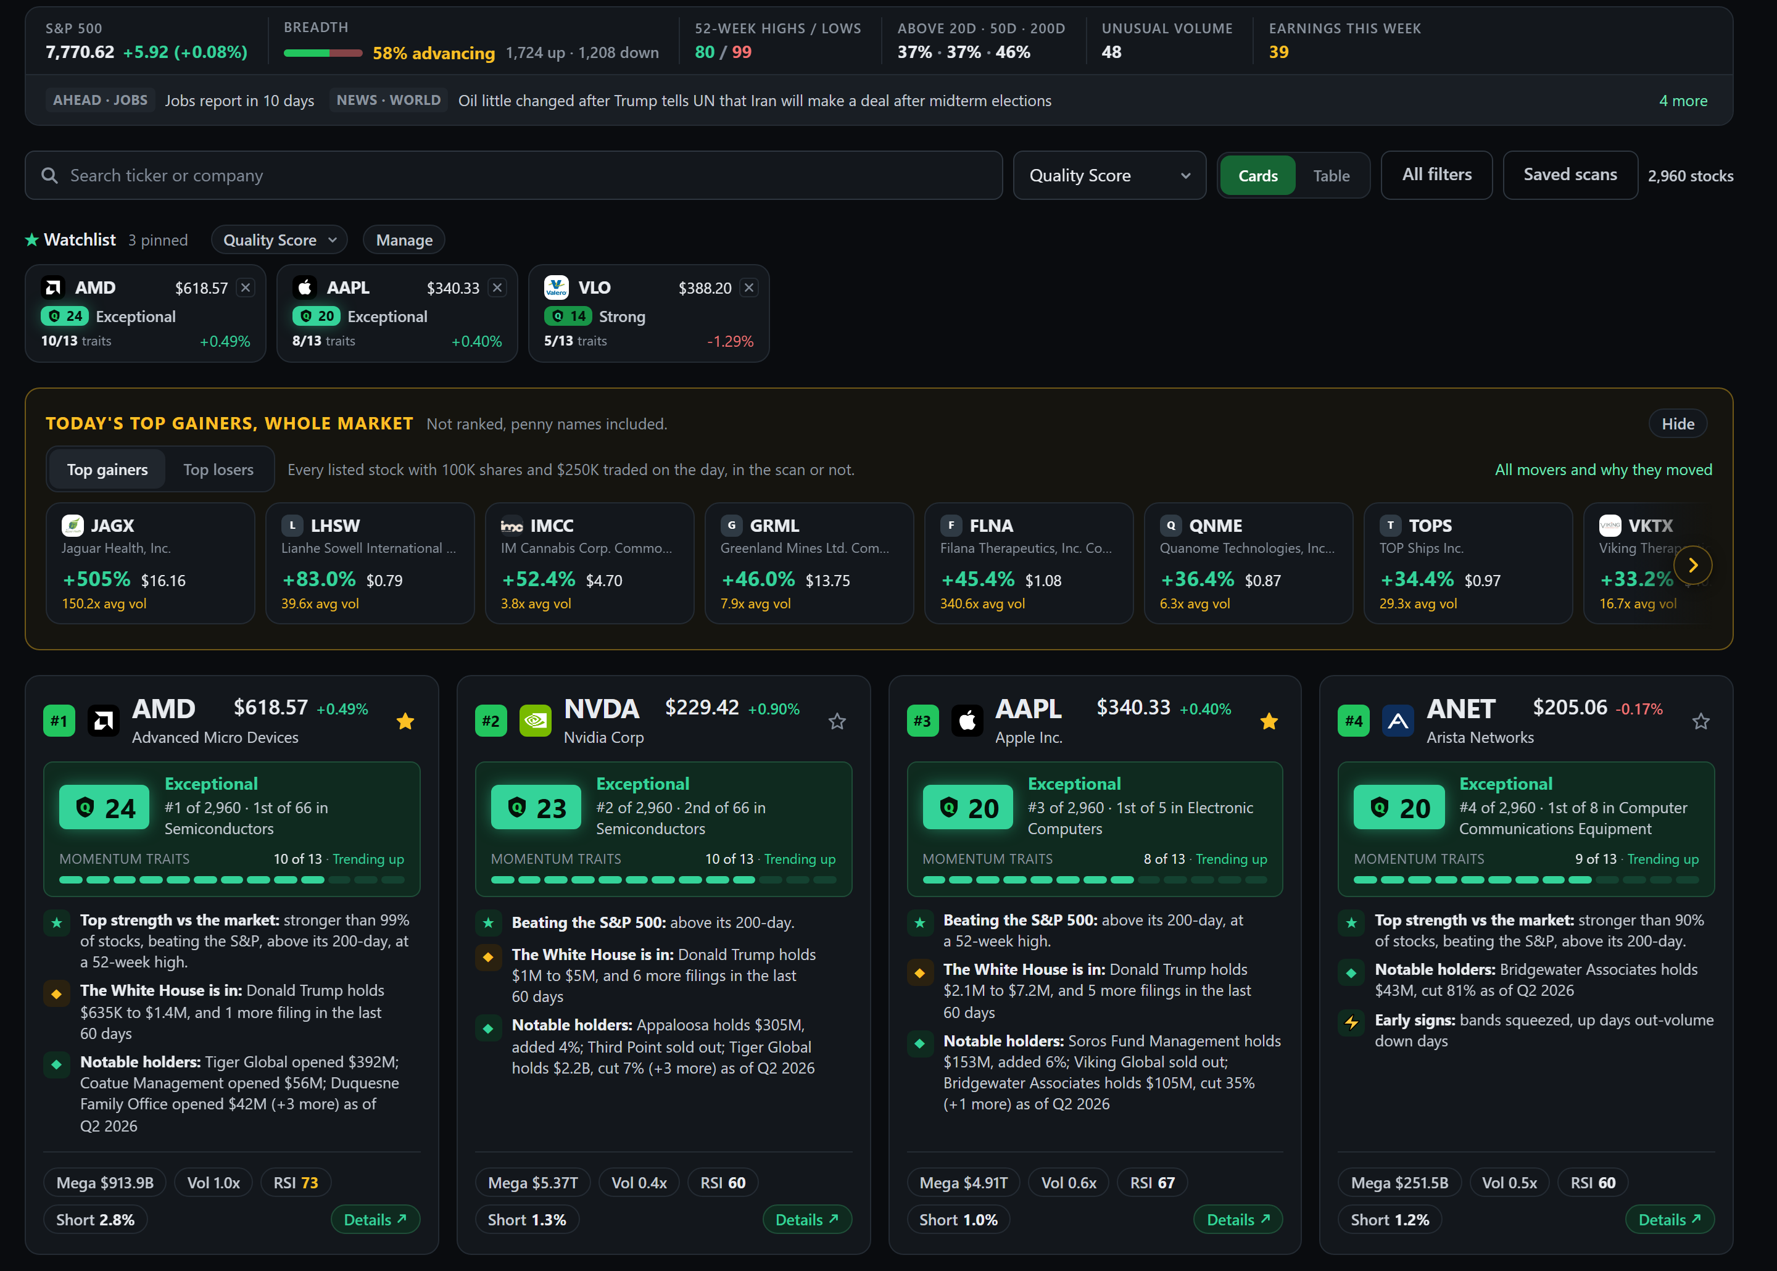1777x1271 pixels.
Task: Click the Mega $5.37T chip on NVDA
Action: click(533, 1183)
